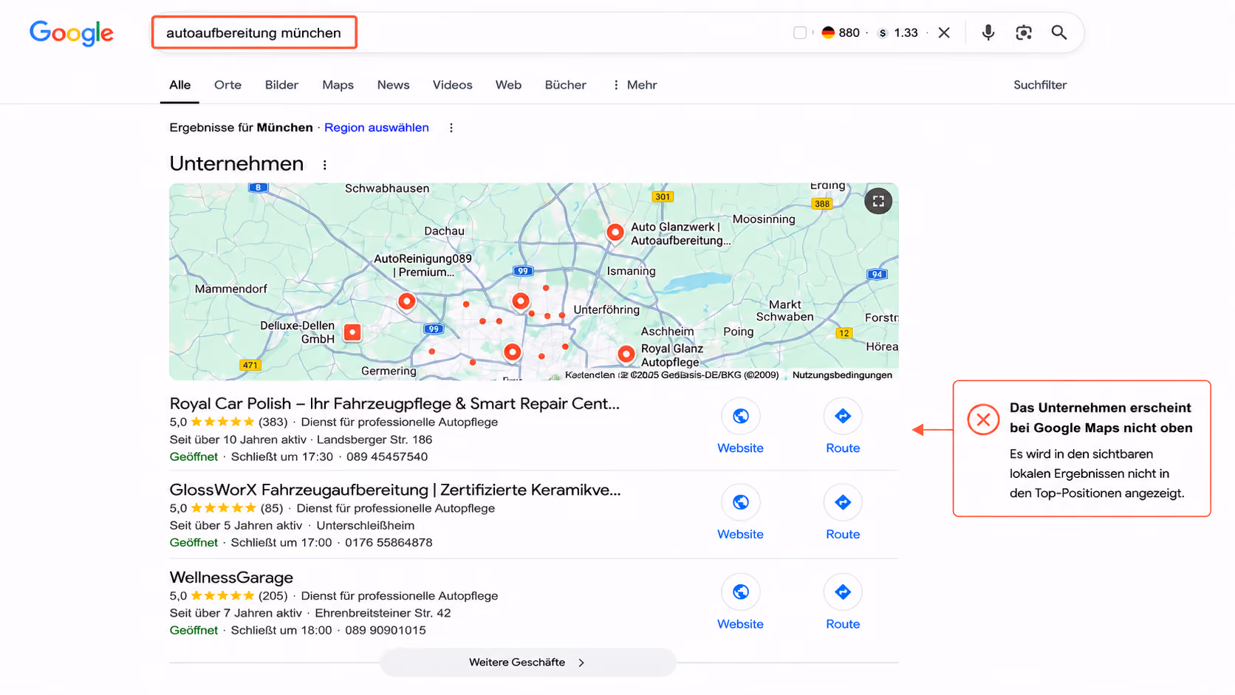Click the Poing label on the map
The height and width of the screenshot is (695, 1235).
point(739,332)
